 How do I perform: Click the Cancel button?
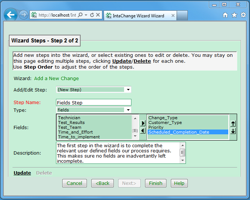[74, 183]
